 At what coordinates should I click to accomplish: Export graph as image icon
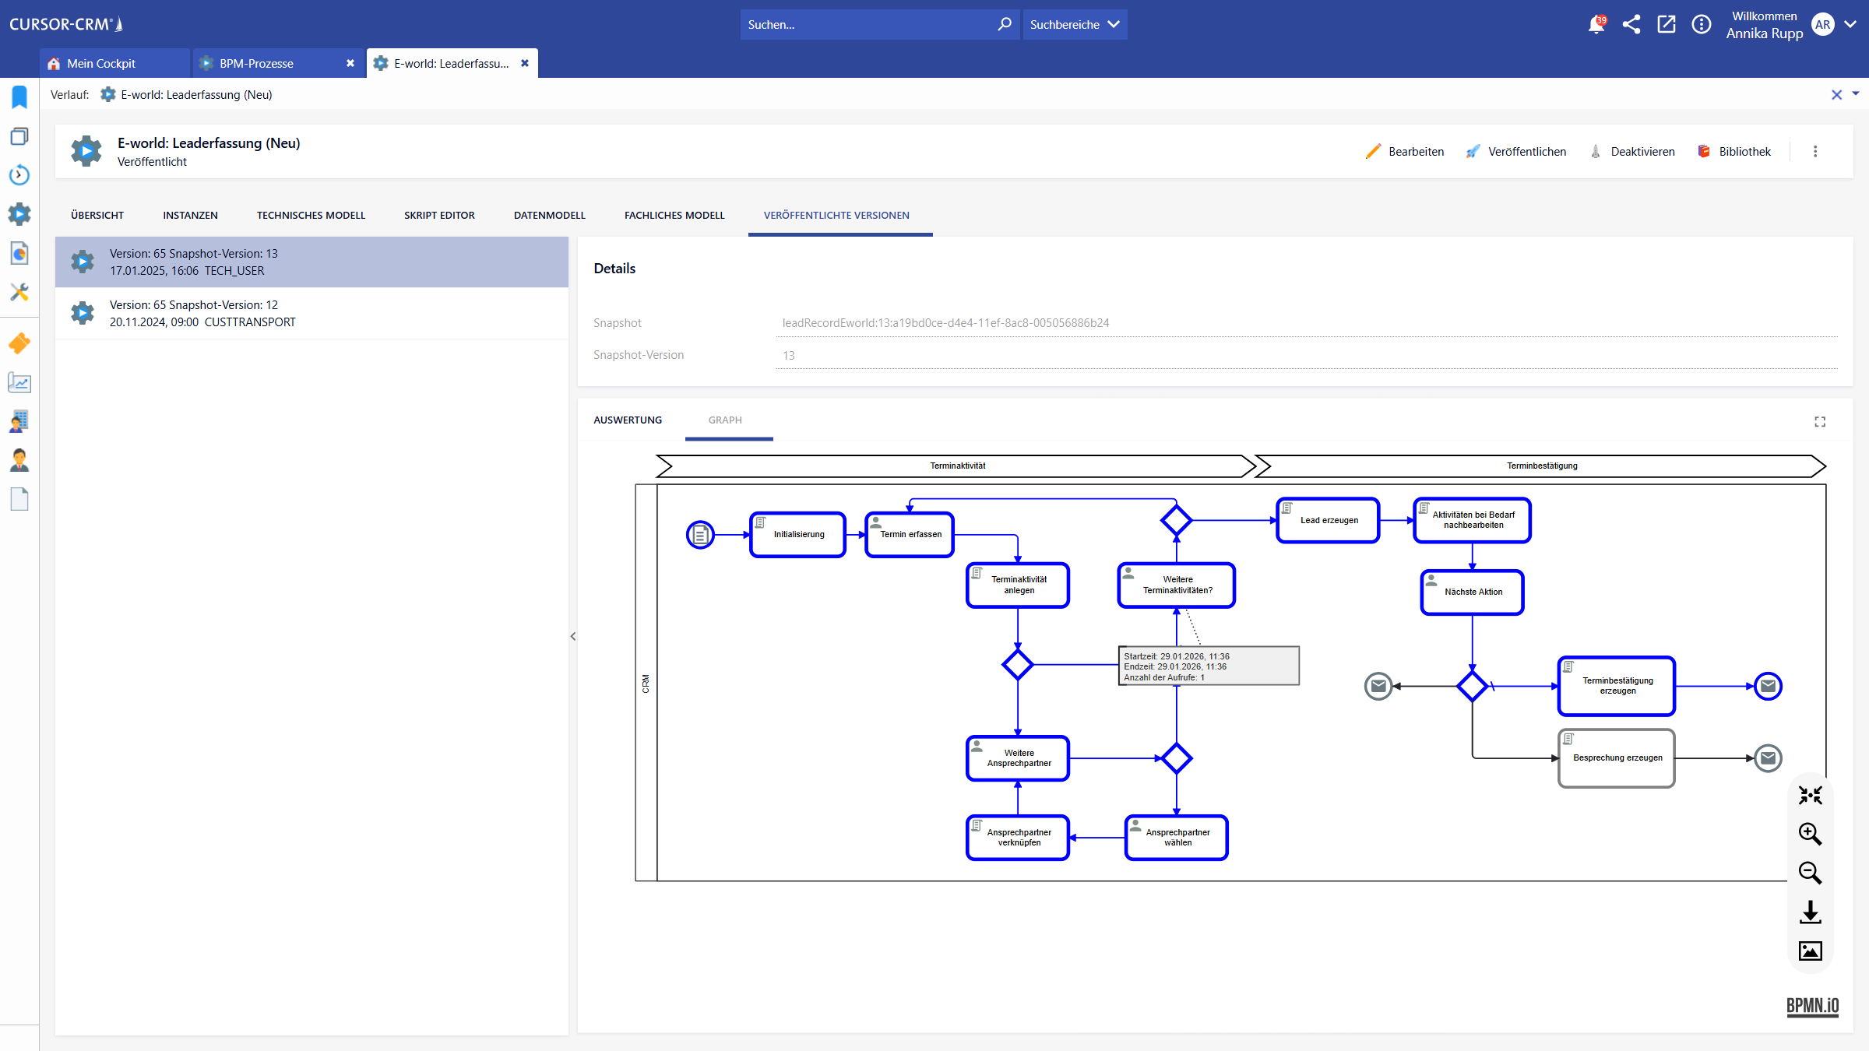[x=1810, y=951]
